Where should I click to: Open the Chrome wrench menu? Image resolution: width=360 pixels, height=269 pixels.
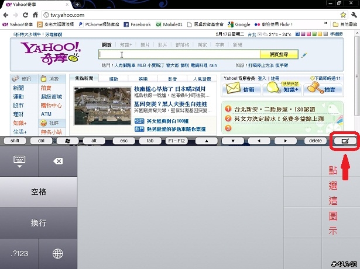pos(354,15)
